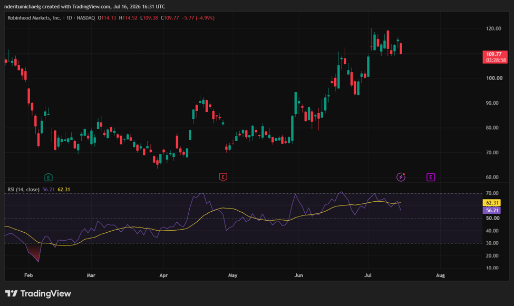Click the red earnings E marker near May
This screenshot has height=306, width=514.
click(223, 177)
